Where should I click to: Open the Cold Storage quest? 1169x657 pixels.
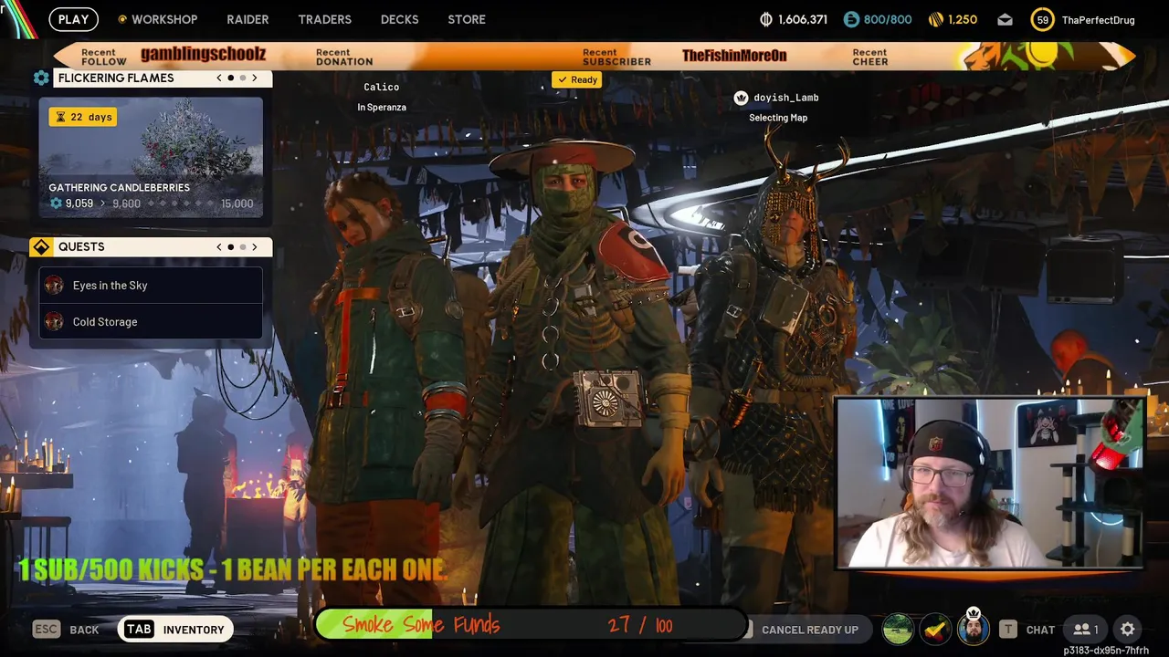(151, 321)
